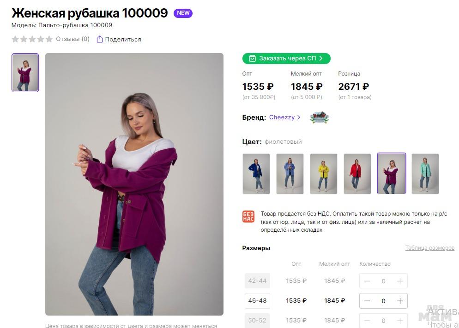This screenshot has width=459, height=328.
Task: Click the Cheezzy brand logo image
Action: (319, 117)
